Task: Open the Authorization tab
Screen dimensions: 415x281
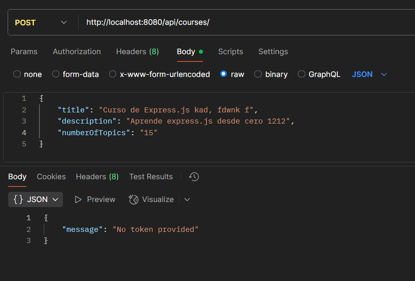Action: (77, 52)
